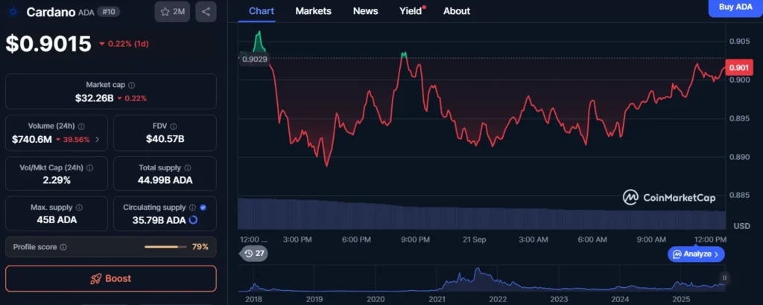Click the 0.9029 open price label
Image resolution: width=763 pixels, height=305 pixels.
pos(253,59)
